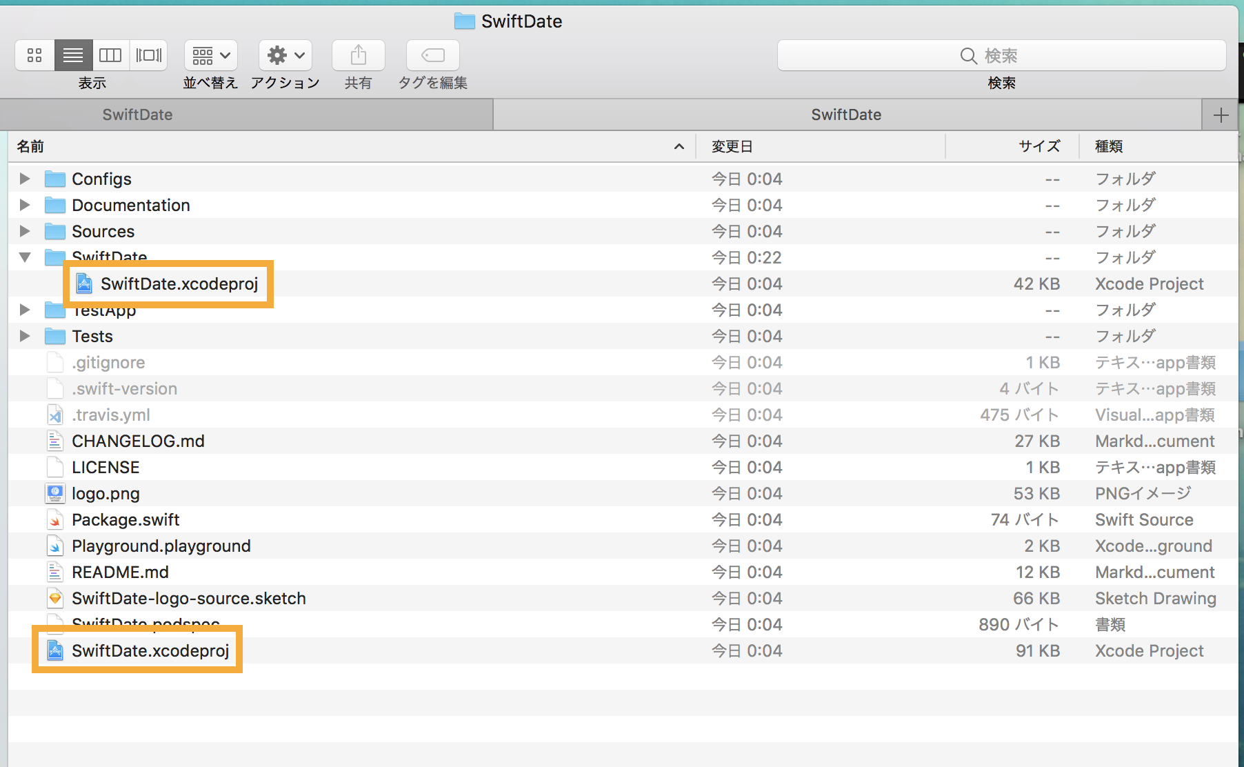This screenshot has height=767, width=1244.
Task: Click the Playground.playground file icon
Action: click(55, 546)
